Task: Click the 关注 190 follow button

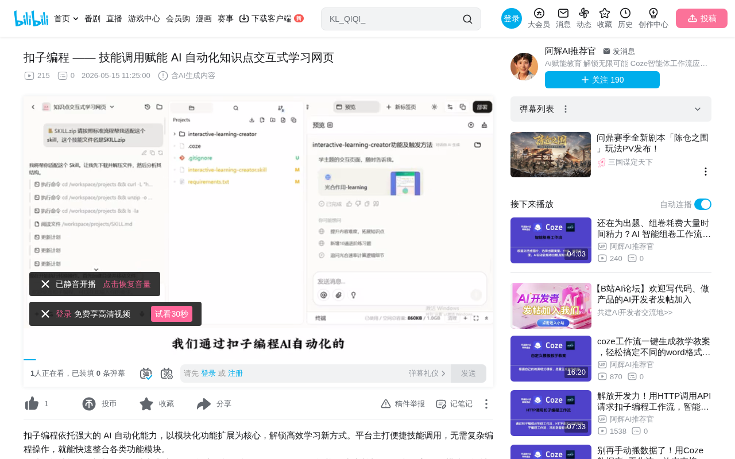Action: (x=602, y=80)
